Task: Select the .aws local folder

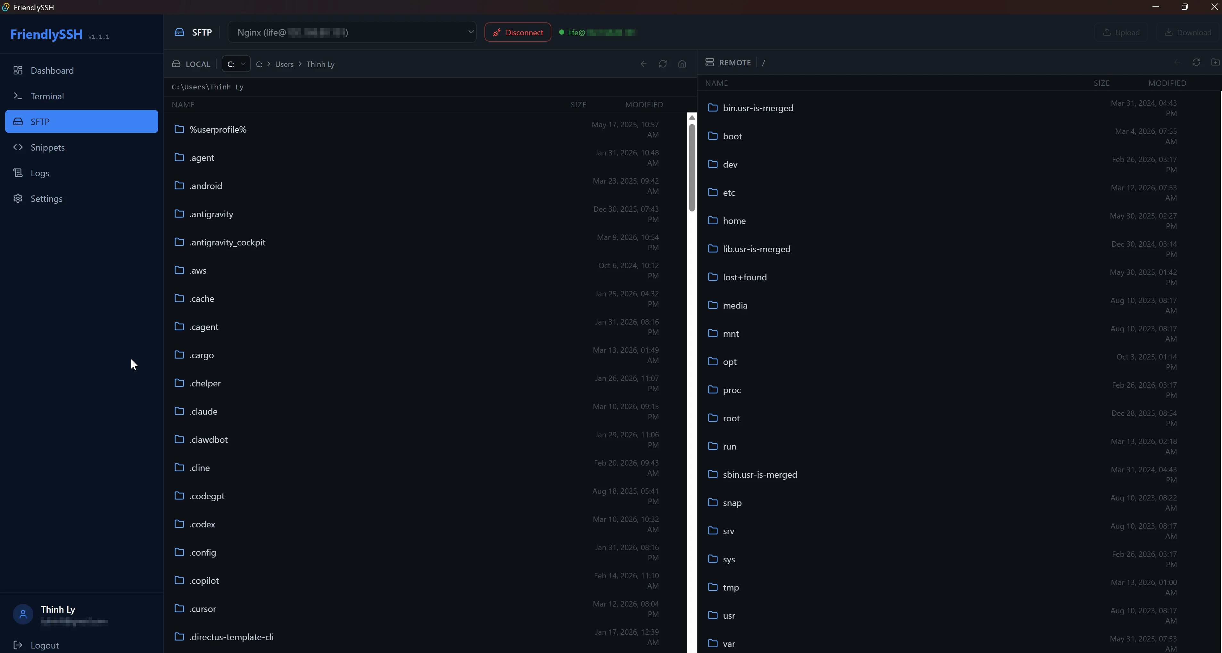Action: (x=425, y=270)
